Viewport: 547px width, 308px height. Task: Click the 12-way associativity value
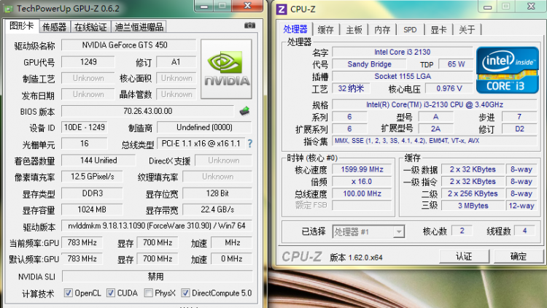tap(521, 206)
